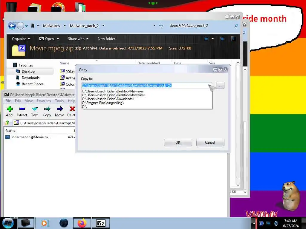Switch to 7-Zip taskbar button

[101, 223]
